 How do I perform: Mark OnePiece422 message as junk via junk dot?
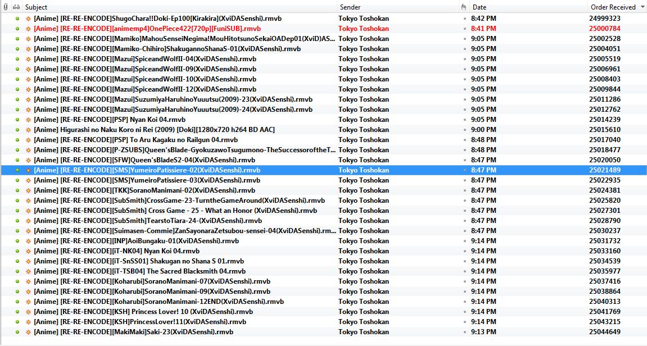(x=465, y=29)
